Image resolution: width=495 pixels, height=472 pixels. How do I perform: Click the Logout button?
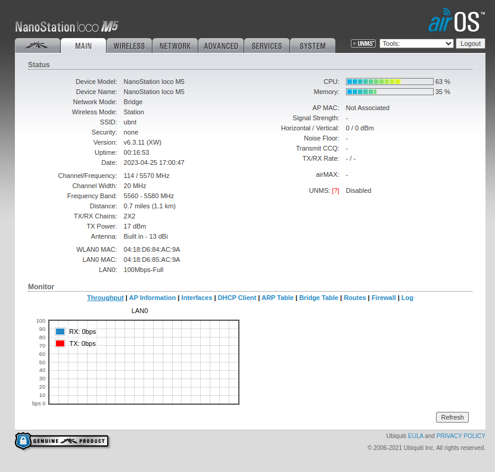(x=471, y=43)
